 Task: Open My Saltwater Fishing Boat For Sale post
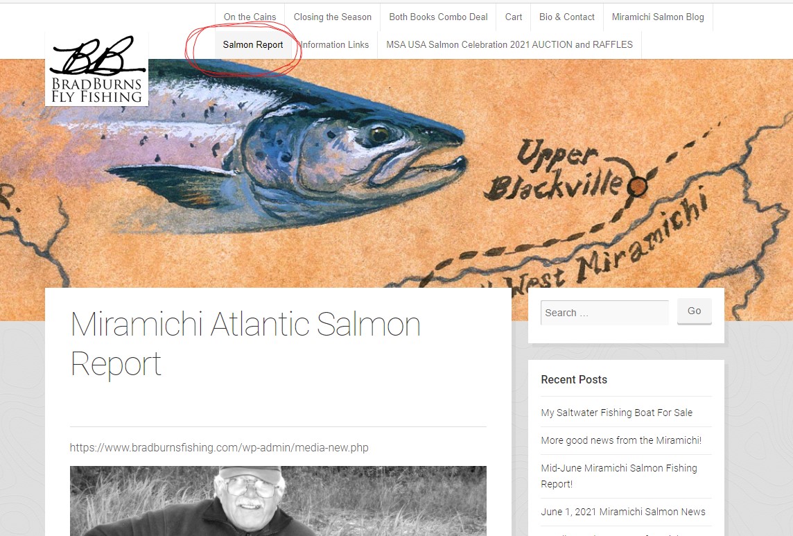[x=616, y=413]
